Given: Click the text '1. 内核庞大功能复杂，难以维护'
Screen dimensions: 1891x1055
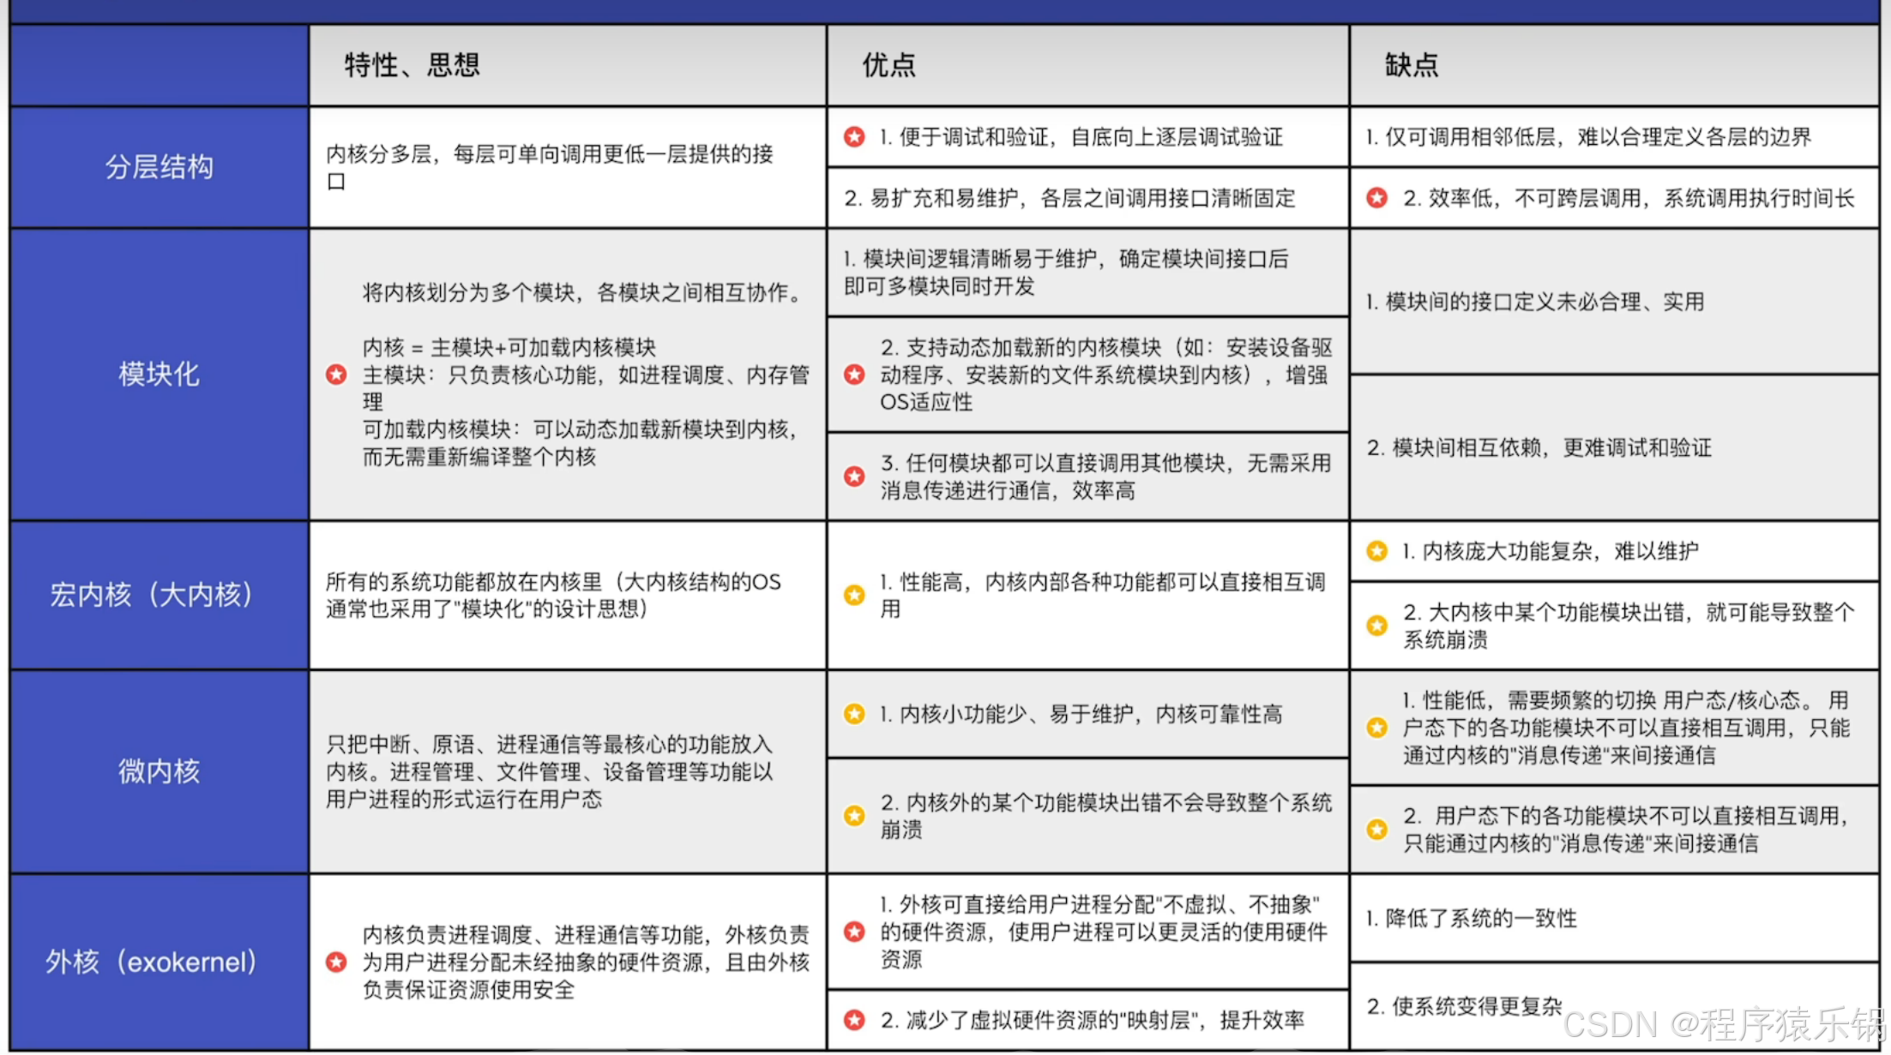Looking at the screenshot, I should [1551, 551].
